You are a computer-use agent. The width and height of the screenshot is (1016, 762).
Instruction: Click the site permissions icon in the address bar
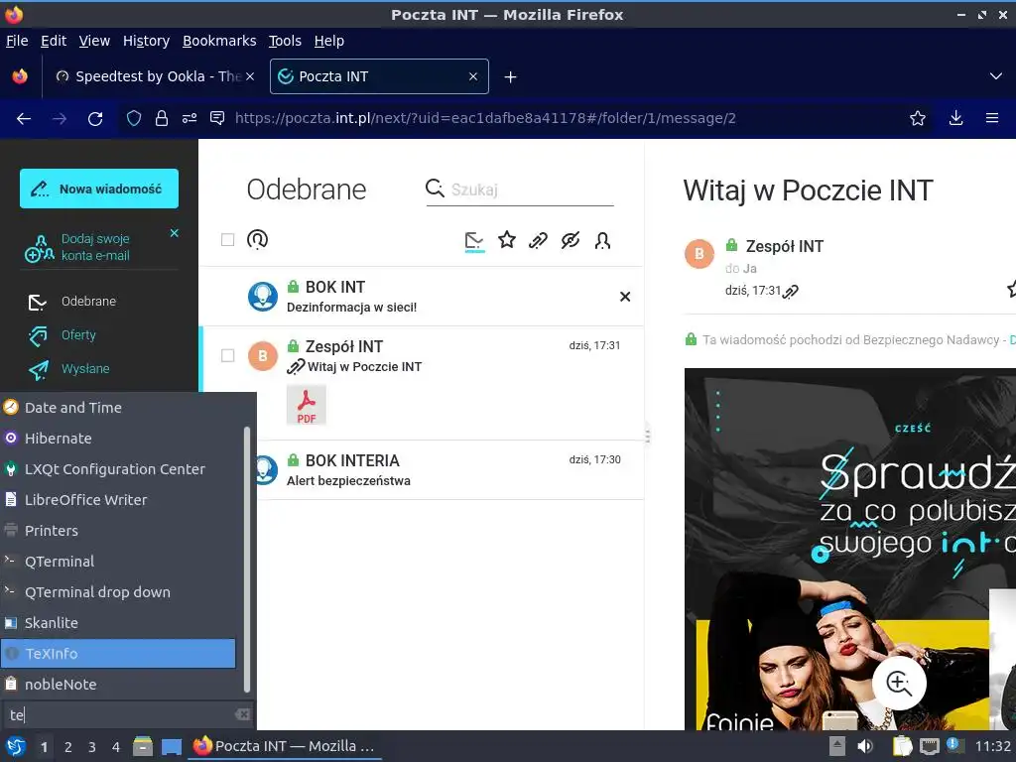pyautogui.click(x=190, y=118)
